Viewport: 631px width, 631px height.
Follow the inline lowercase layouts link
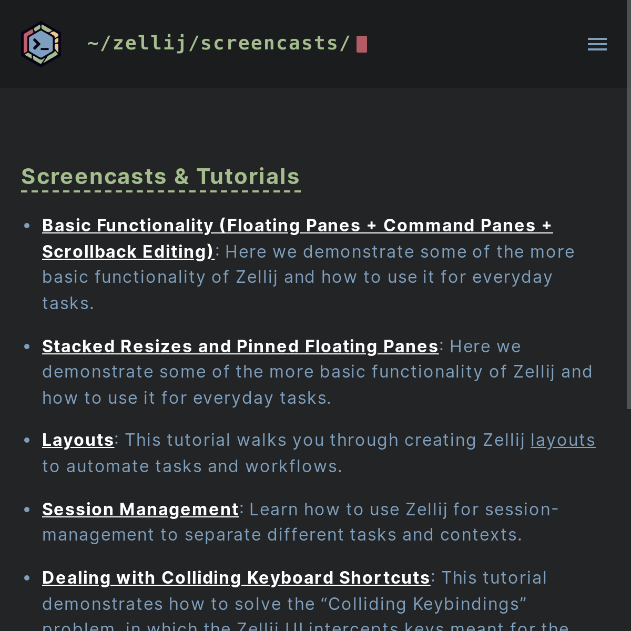click(x=563, y=440)
